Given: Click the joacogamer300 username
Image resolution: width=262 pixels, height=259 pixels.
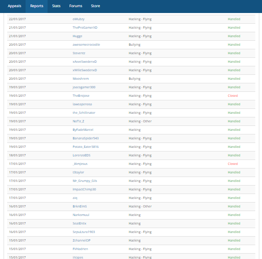Looking at the screenshot, I should click(x=84, y=87).
